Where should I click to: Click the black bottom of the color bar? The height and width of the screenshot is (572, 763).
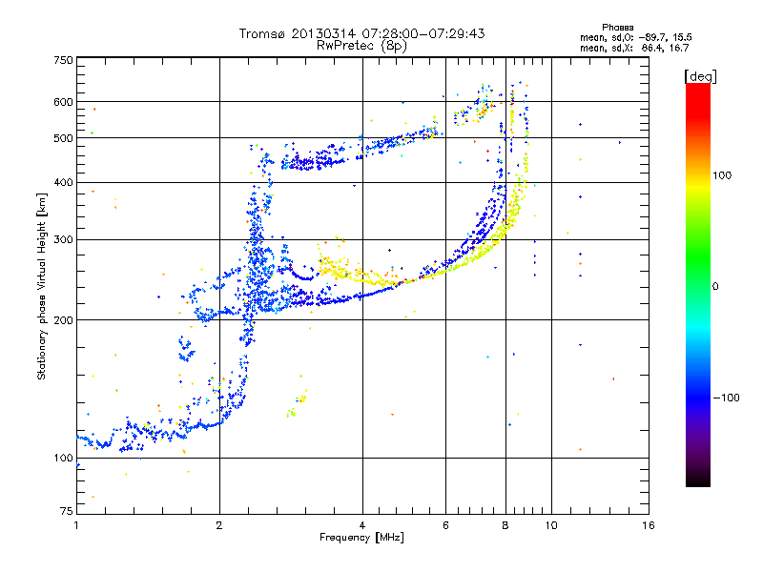[x=698, y=480]
